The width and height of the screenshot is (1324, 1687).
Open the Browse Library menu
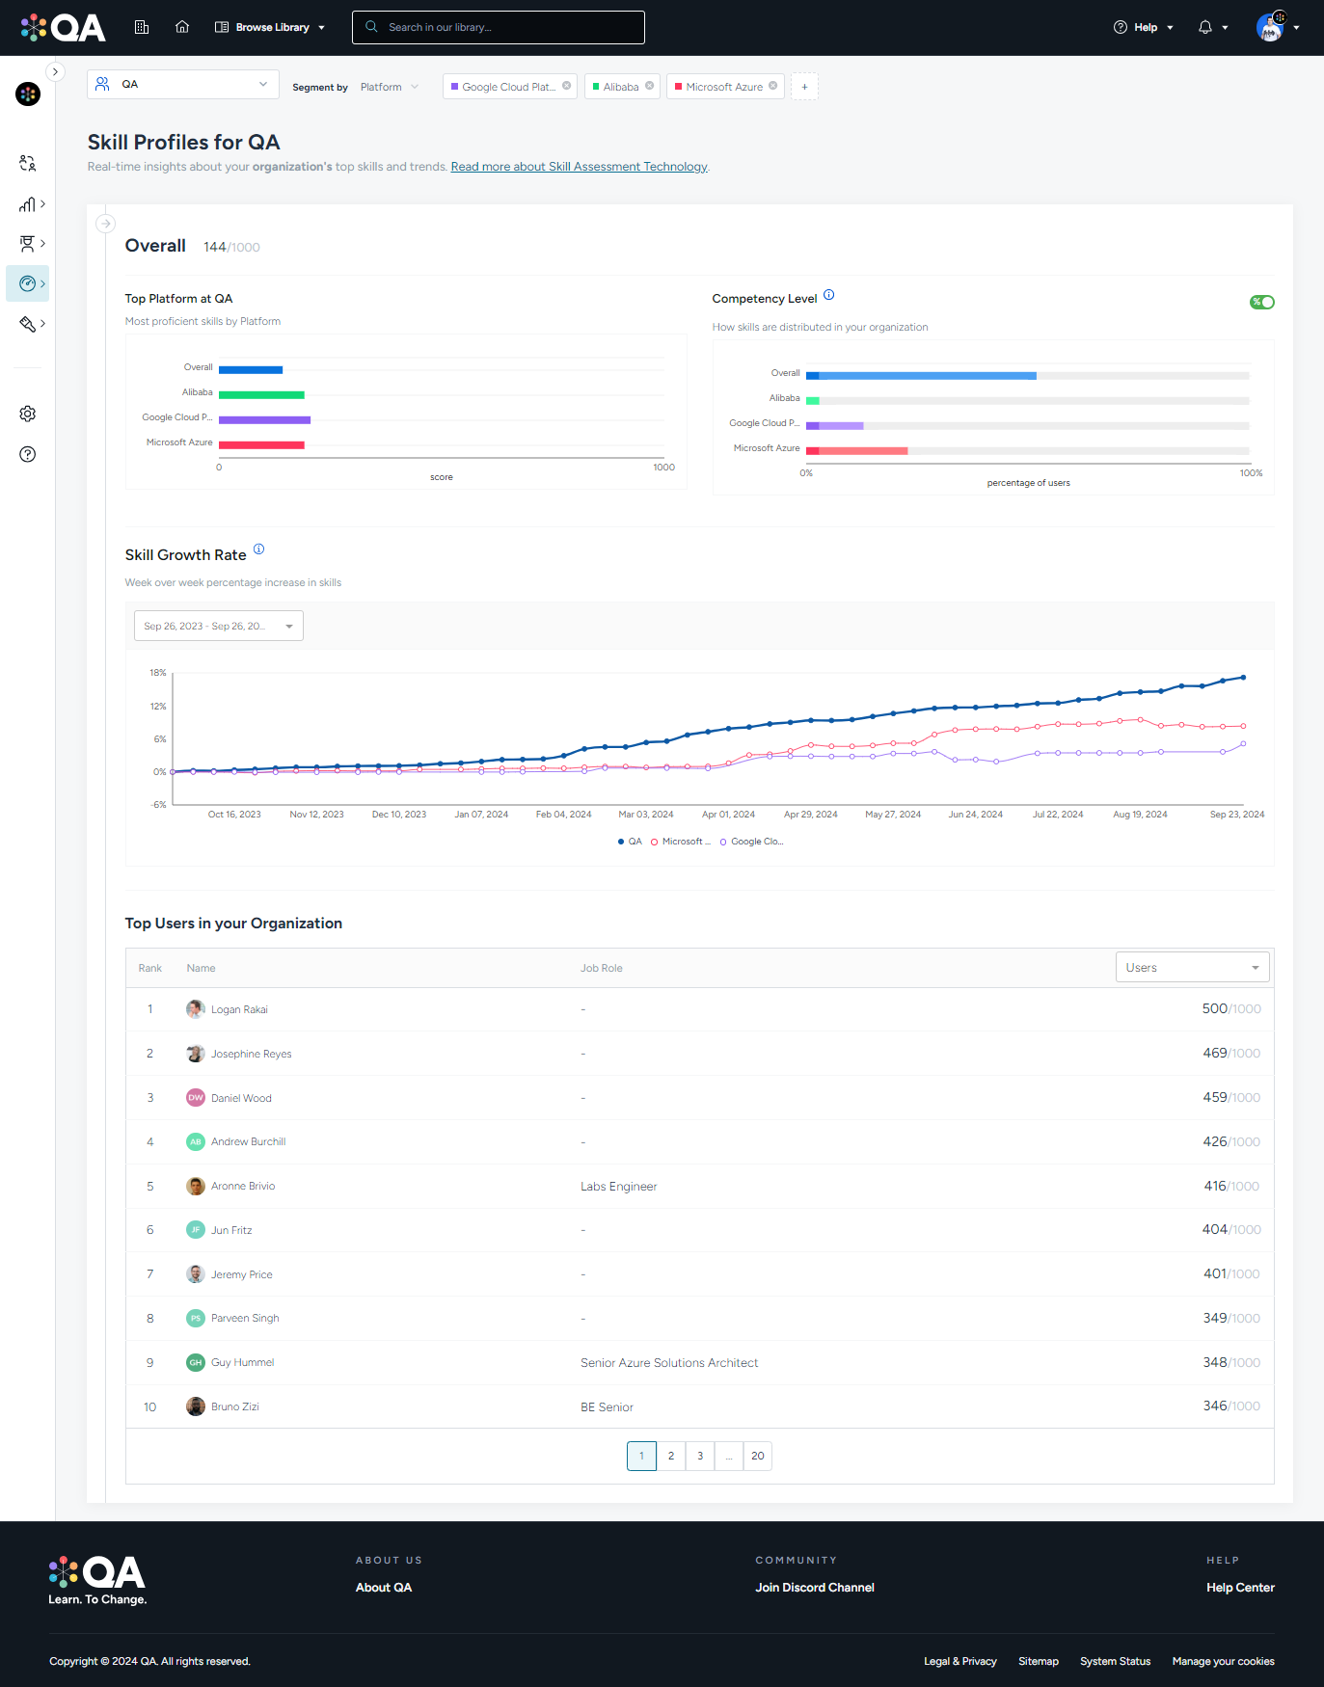coord(270,27)
